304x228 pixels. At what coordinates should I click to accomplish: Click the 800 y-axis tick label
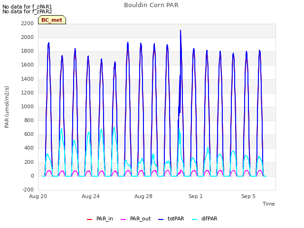point(29,120)
